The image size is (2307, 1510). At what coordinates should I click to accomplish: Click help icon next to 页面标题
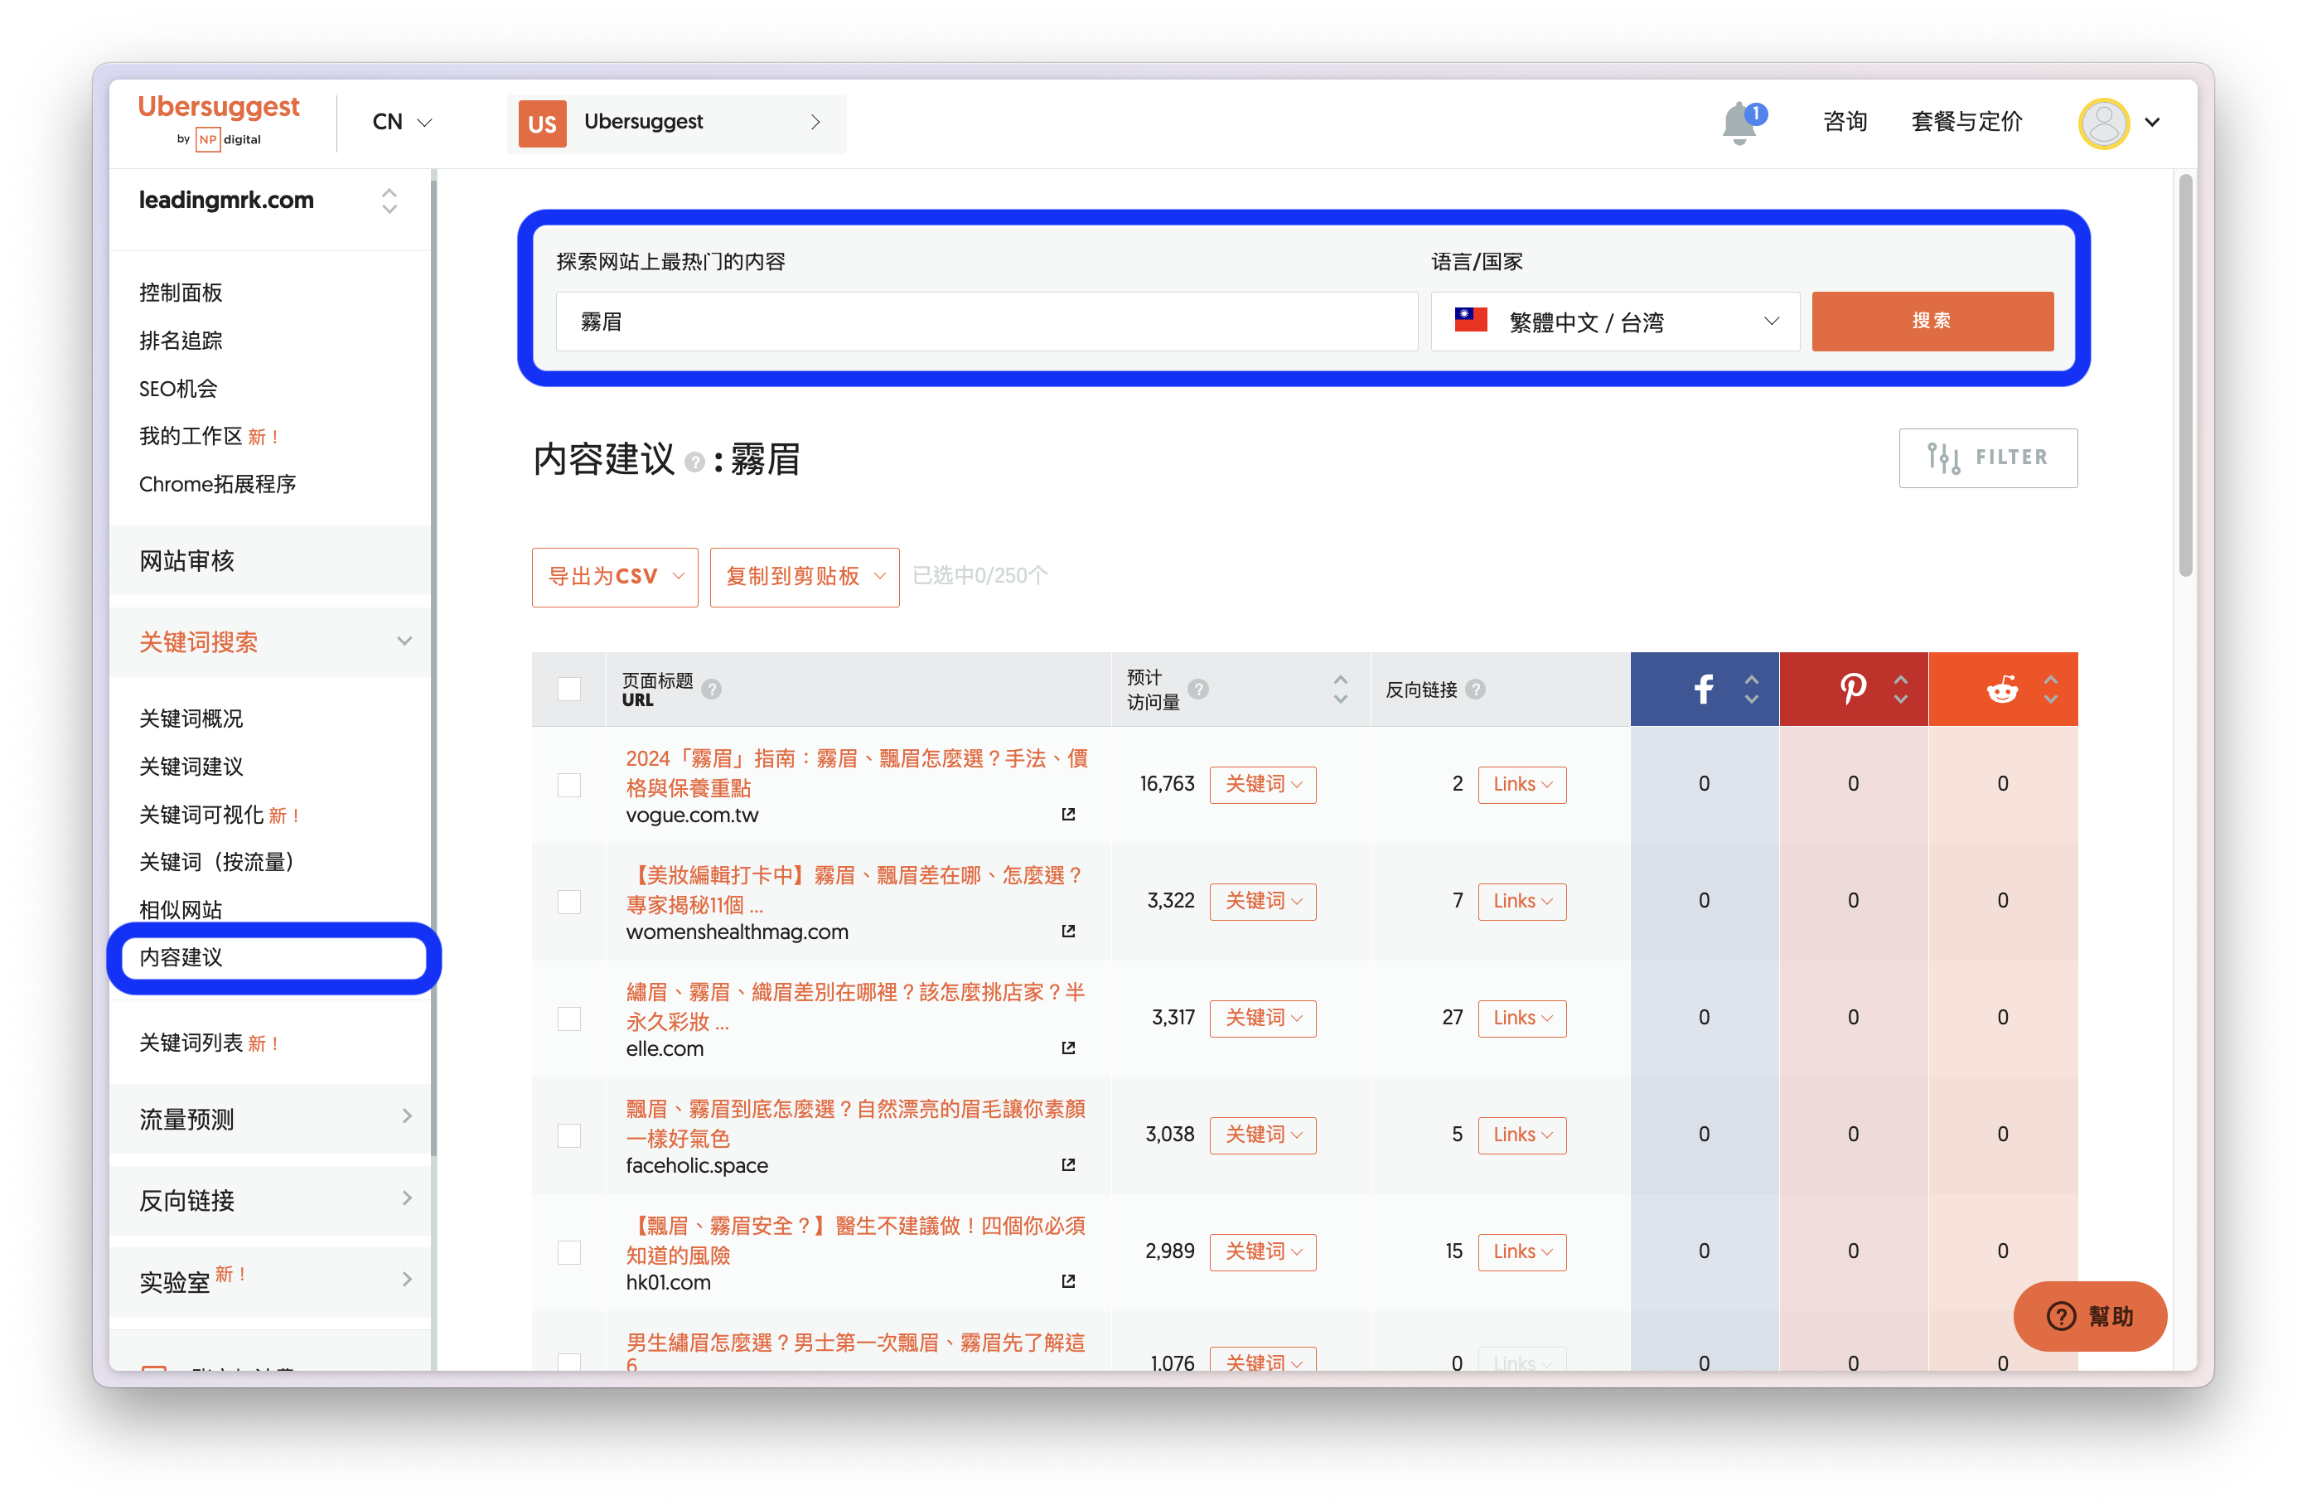[x=712, y=689]
